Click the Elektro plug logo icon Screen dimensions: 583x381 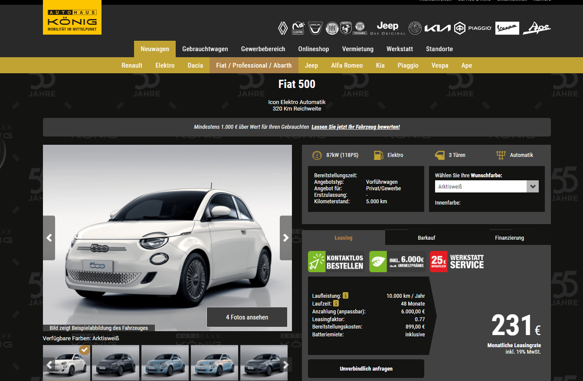(x=298, y=28)
